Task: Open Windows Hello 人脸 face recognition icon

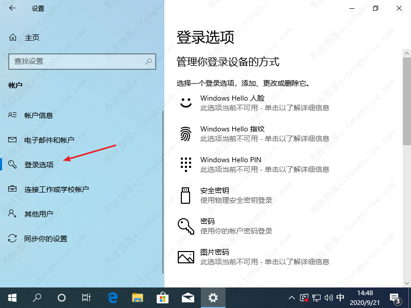Action: pyautogui.click(x=185, y=102)
